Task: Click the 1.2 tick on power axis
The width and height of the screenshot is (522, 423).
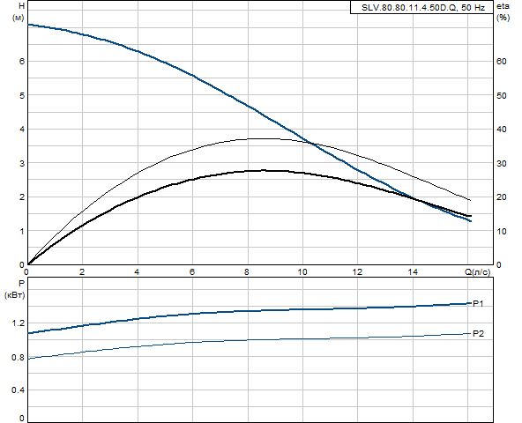Action: (x=18, y=323)
